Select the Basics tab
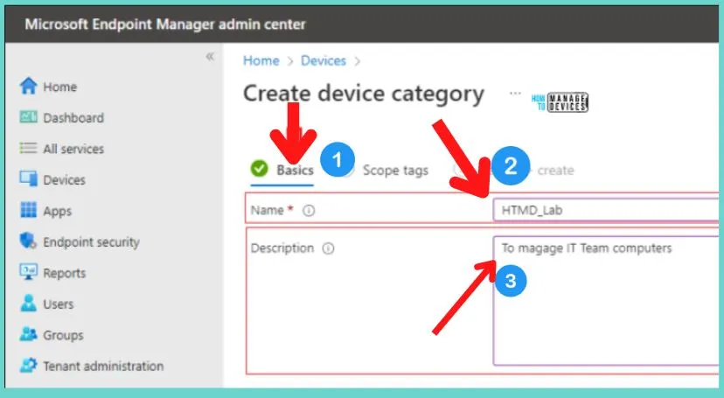 tap(295, 171)
